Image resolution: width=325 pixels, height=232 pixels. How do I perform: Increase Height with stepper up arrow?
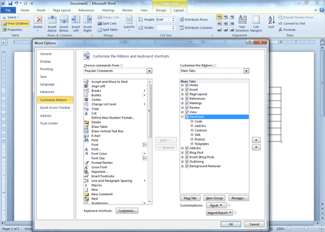pyautogui.click(x=173, y=18)
